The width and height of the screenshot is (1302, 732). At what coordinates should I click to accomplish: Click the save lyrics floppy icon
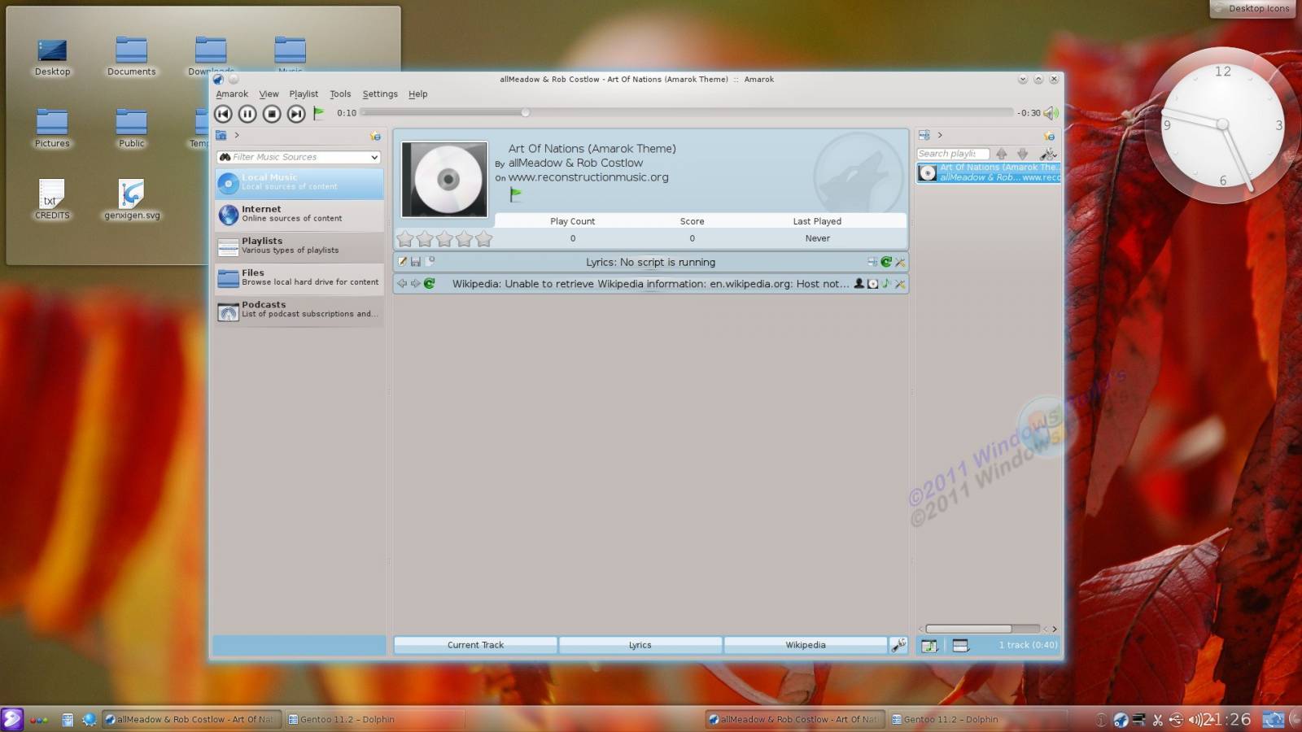click(416, 262)
